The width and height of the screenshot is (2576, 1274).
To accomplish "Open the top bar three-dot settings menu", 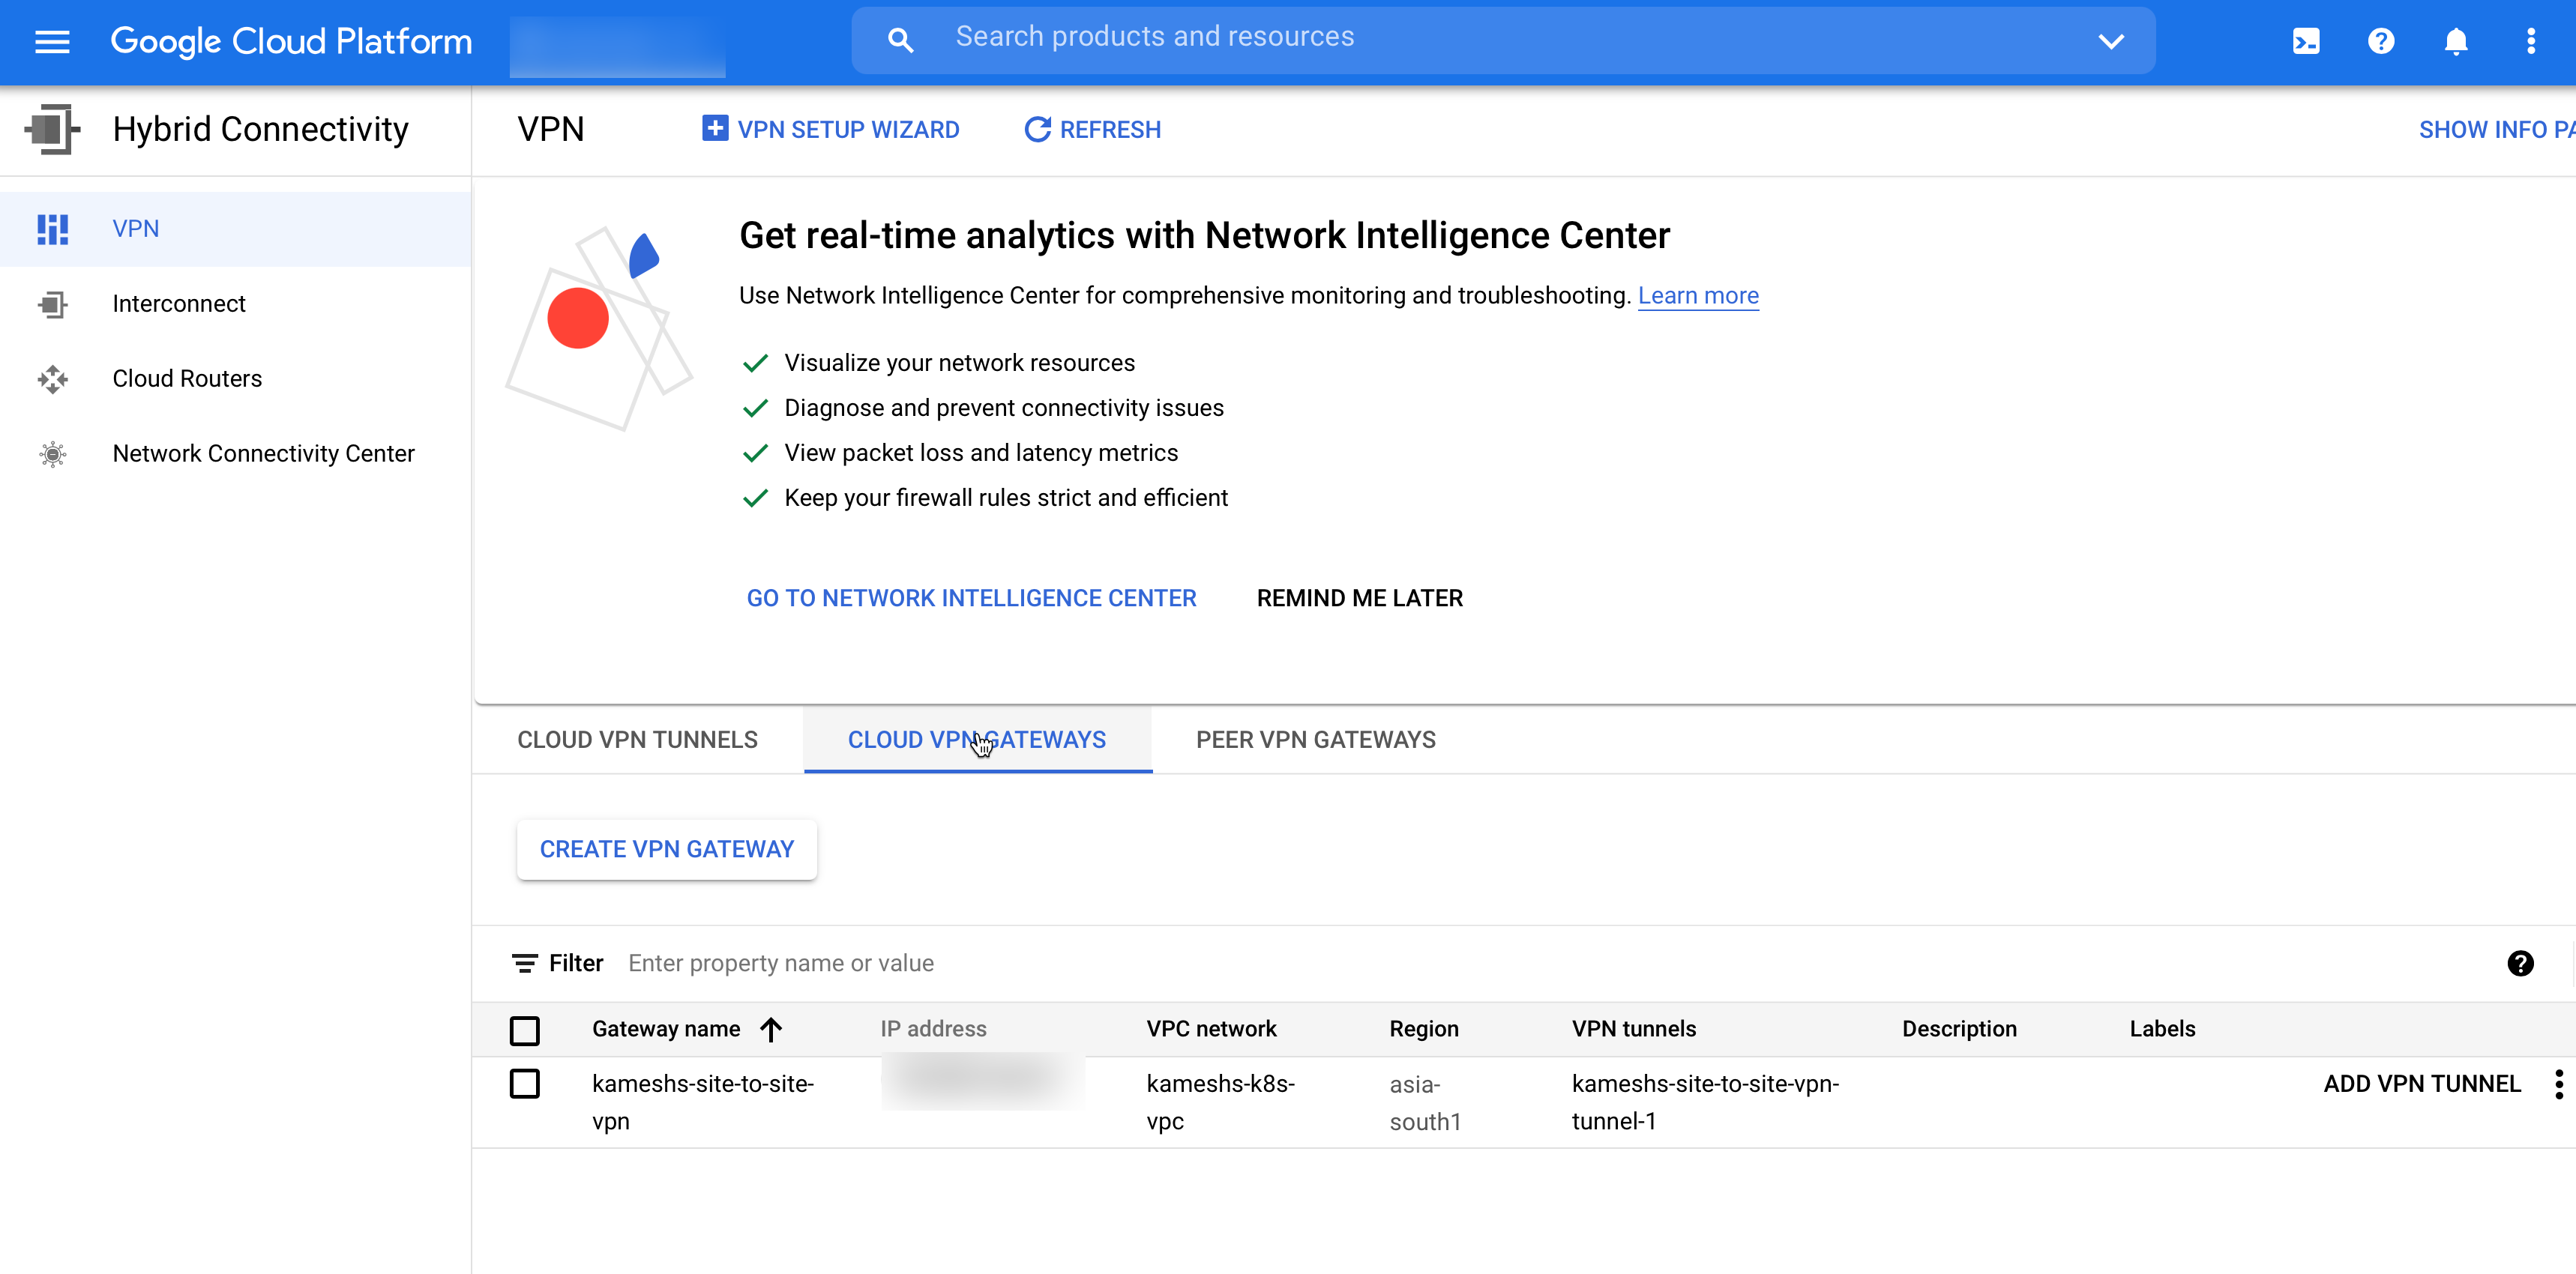I will [2531, 41].
